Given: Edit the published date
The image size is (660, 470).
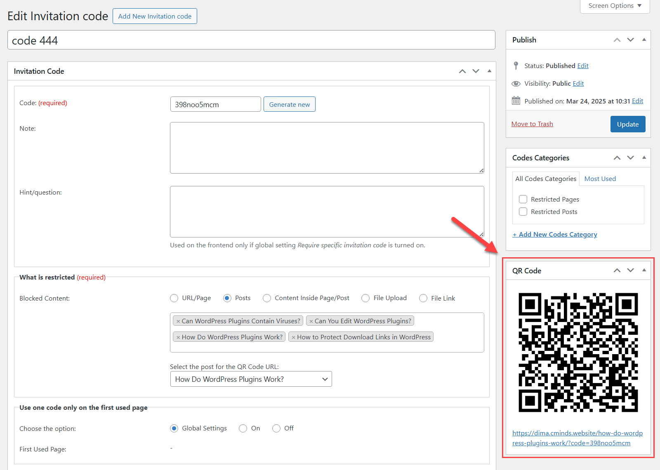Looking at the screenshot, I should pos(637,101).
